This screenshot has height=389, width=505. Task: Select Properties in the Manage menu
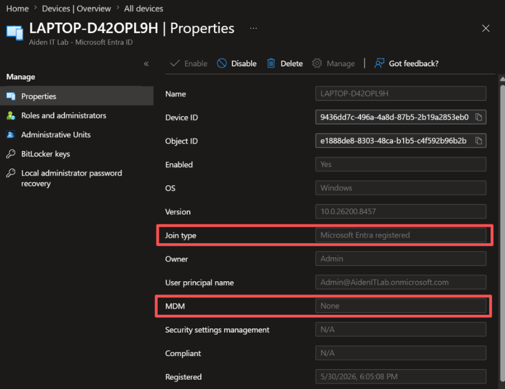point(77,96)
